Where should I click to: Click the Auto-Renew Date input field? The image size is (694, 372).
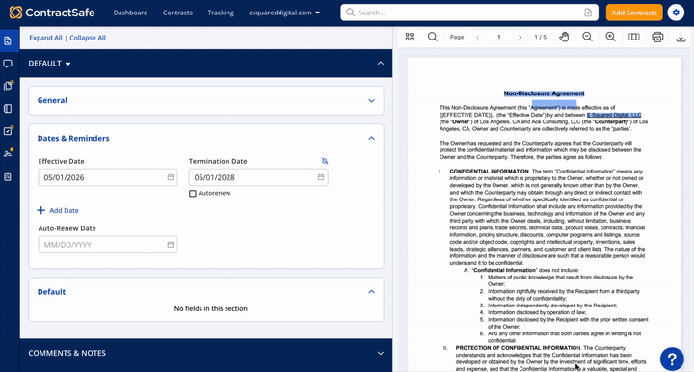pyautogui.click(x=108, y=245)
